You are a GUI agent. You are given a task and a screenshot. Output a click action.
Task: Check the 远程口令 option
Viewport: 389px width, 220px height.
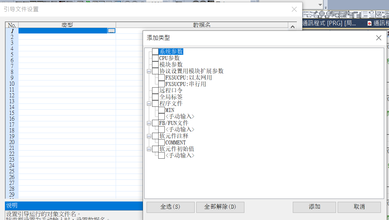[155, 91]
